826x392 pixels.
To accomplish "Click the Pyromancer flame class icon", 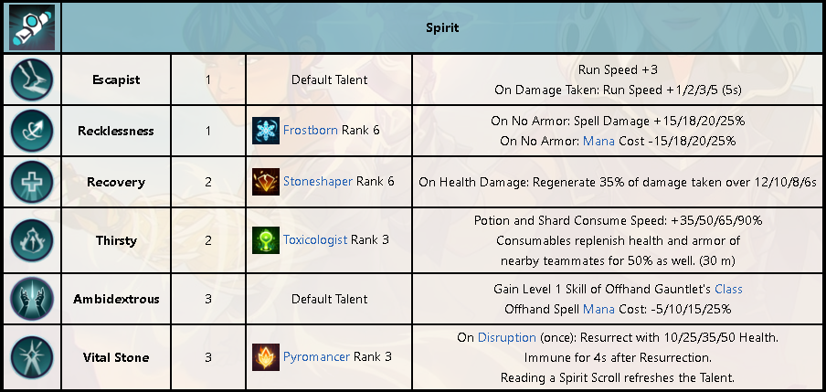I will tap(266, 357).
